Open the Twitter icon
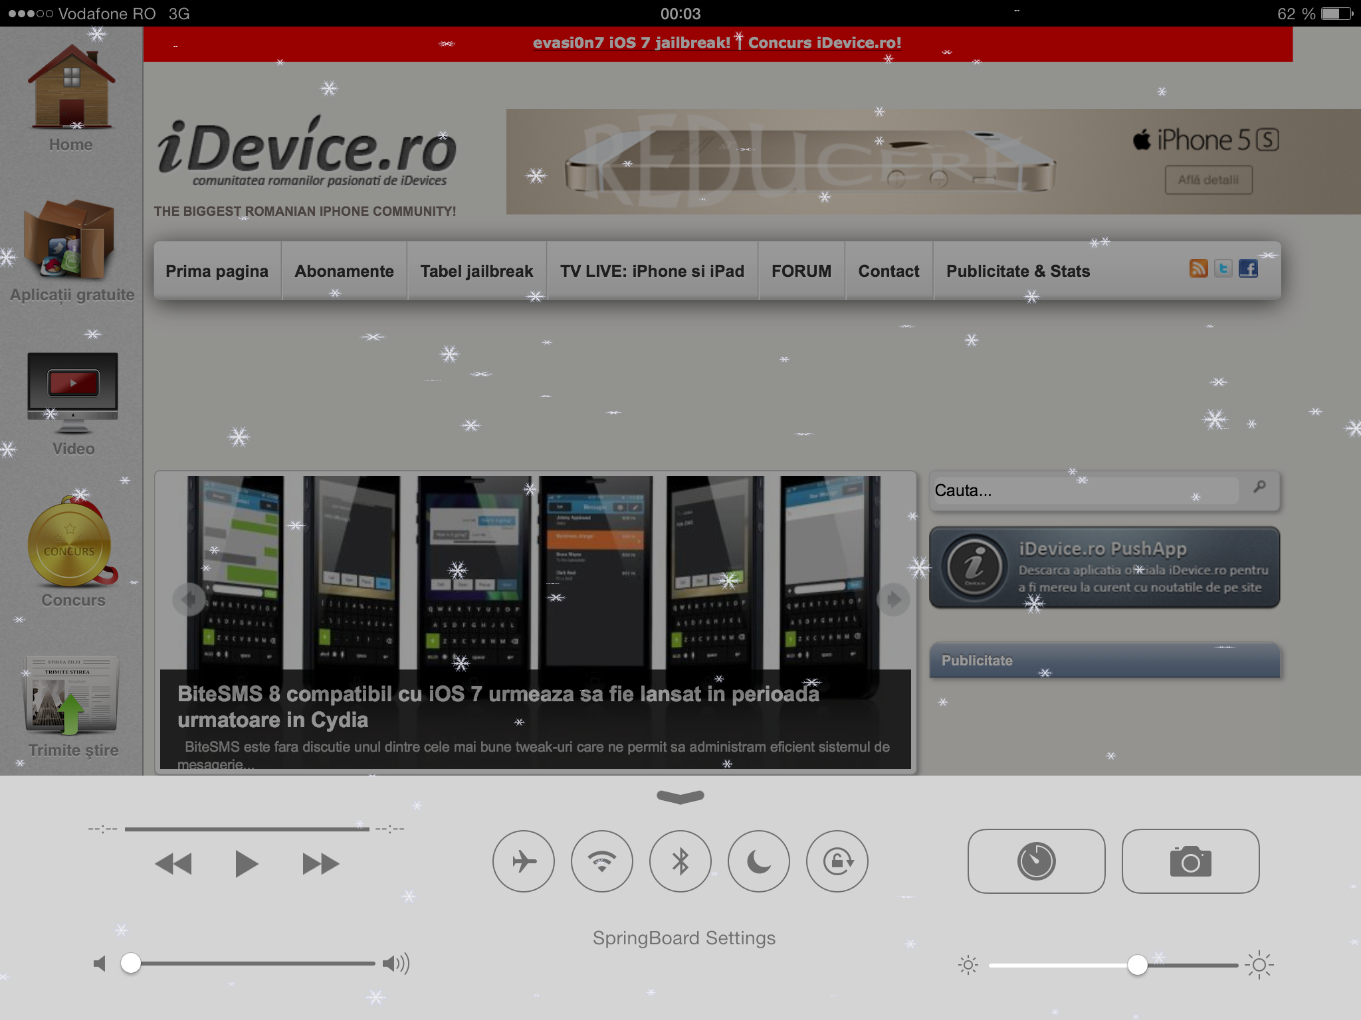1361x1020 pixels. (1223, 268)
